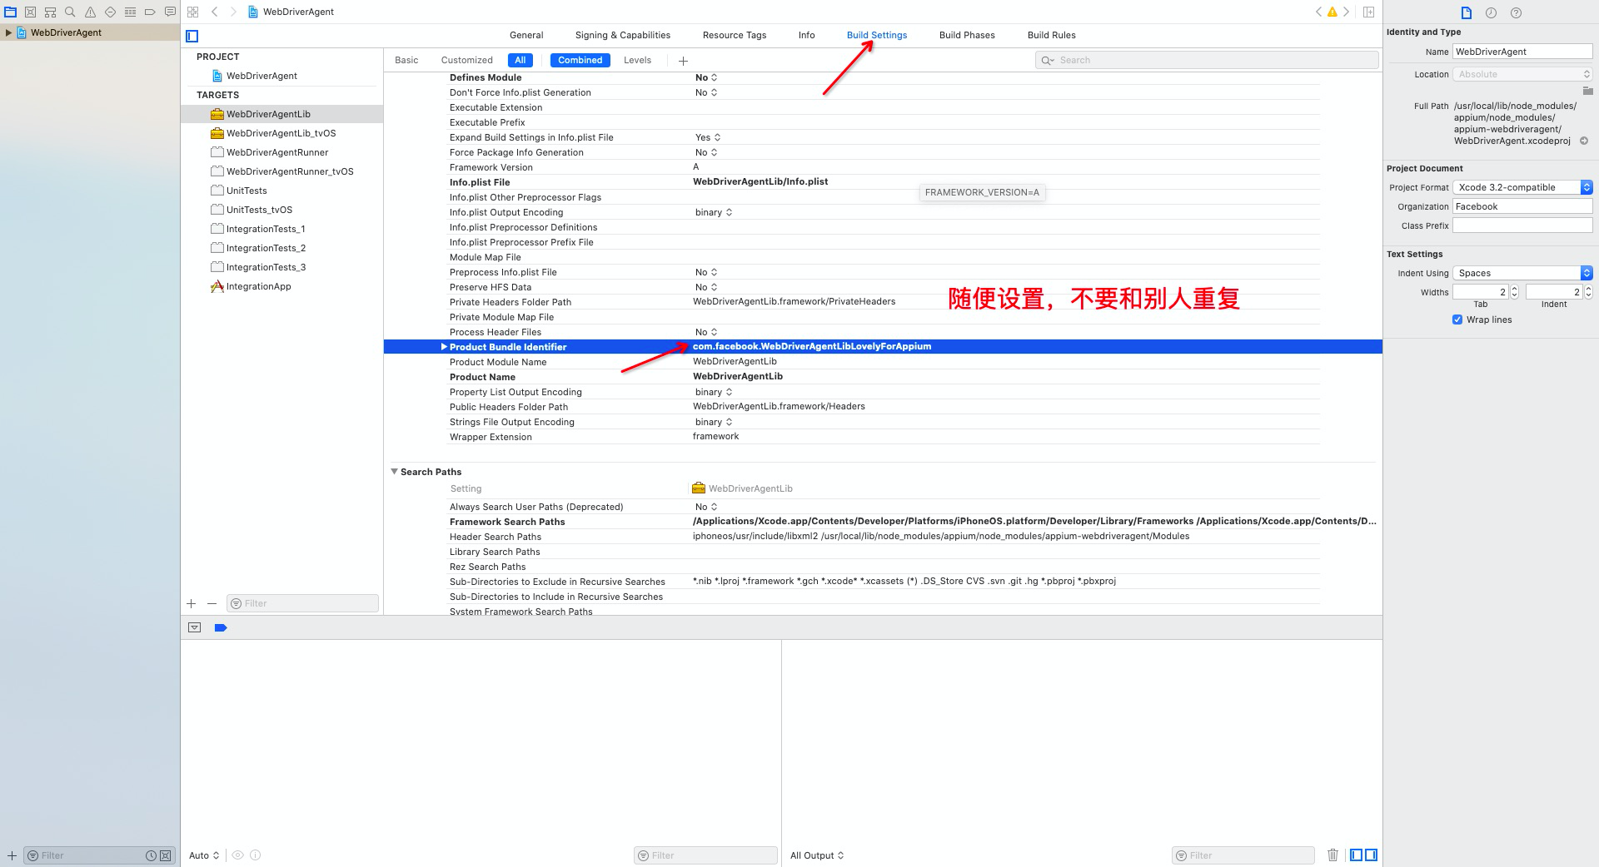Click the blue breakpoint activation icon in debug bar

point(221,627)
